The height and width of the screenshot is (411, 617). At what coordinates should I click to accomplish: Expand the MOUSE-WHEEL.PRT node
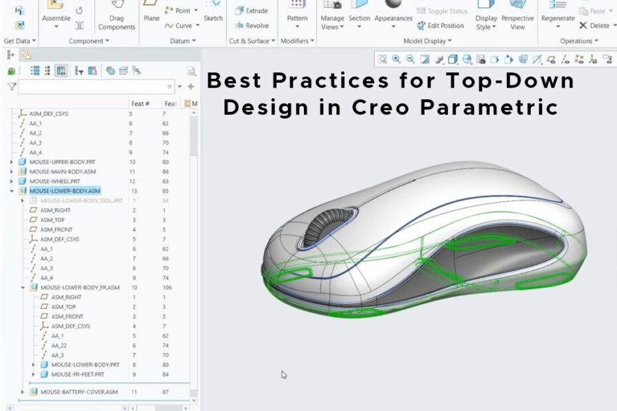(x=11, y=182)
